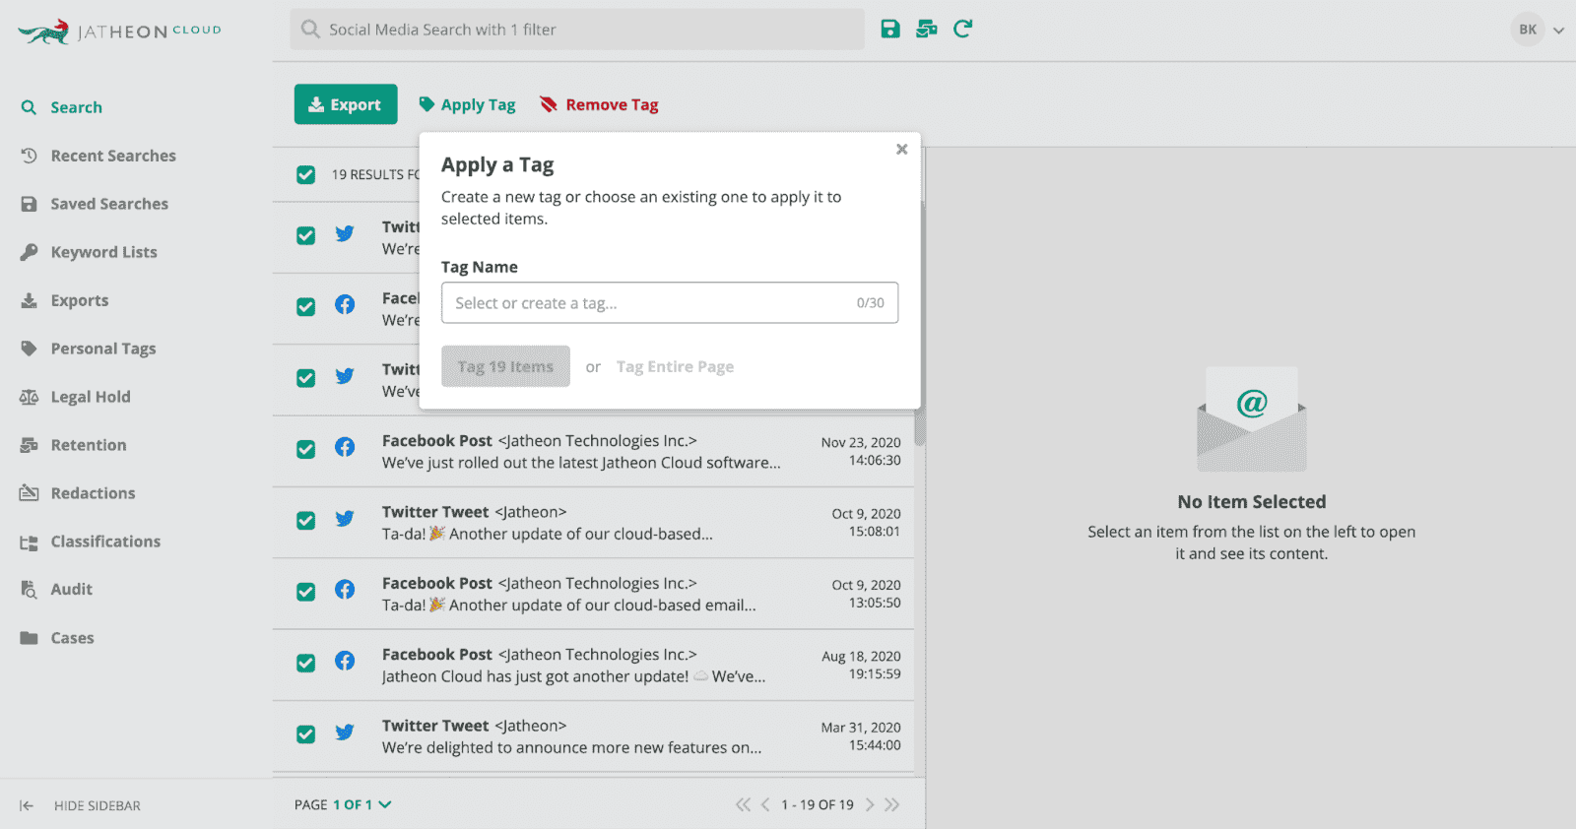Click the next page arrow icon
This screenshot has height=829, width=1576.
[x=870, y=804]
